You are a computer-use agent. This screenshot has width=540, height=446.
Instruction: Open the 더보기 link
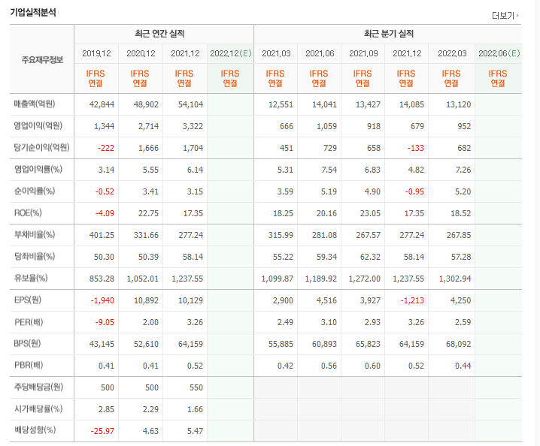pos(505,16)
